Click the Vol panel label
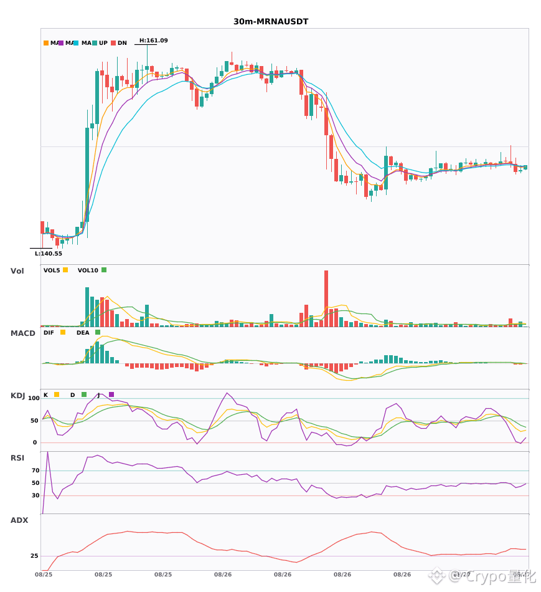The width and height of the screenshot is (541, 592). 17,271
